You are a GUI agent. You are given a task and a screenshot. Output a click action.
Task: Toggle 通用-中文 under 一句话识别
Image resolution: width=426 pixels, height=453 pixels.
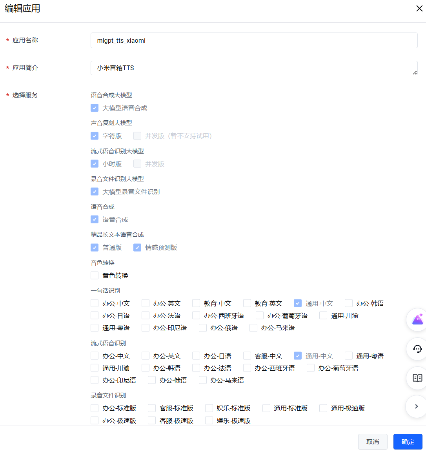[298, 303]
